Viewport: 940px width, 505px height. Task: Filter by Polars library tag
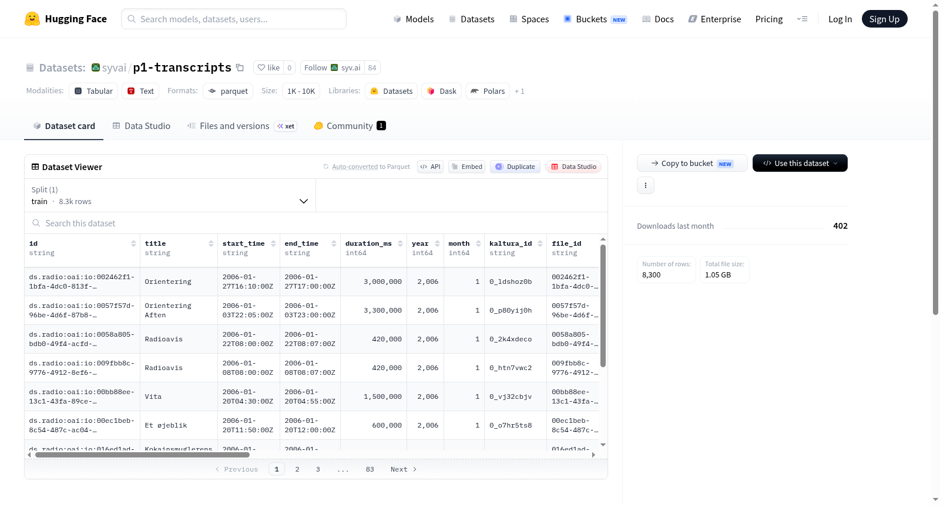point(488,91)
